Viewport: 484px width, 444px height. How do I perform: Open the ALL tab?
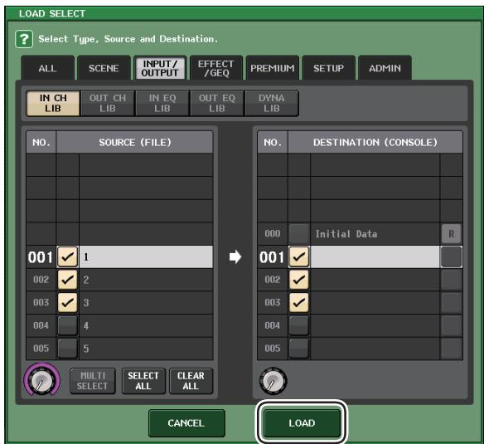[x=47, y=68]
